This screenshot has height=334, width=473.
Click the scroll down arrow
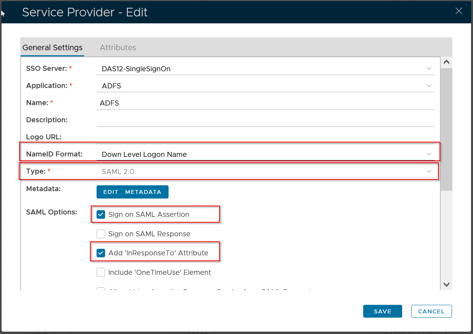click(447, 285)
